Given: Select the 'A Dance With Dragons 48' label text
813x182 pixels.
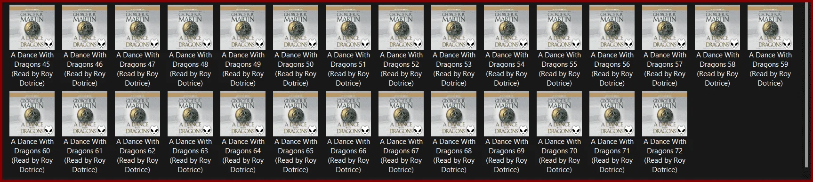Looking at the screenshot, I should coord(190,69).
